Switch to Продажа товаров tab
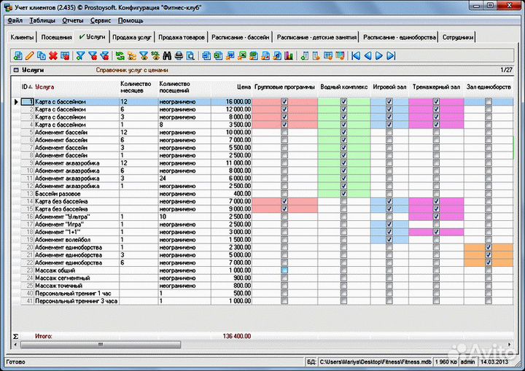The height and width of the screenshot is (371, 525). (x=181, y=36)
